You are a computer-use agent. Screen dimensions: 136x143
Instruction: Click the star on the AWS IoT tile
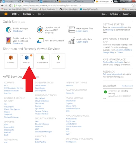22,55
